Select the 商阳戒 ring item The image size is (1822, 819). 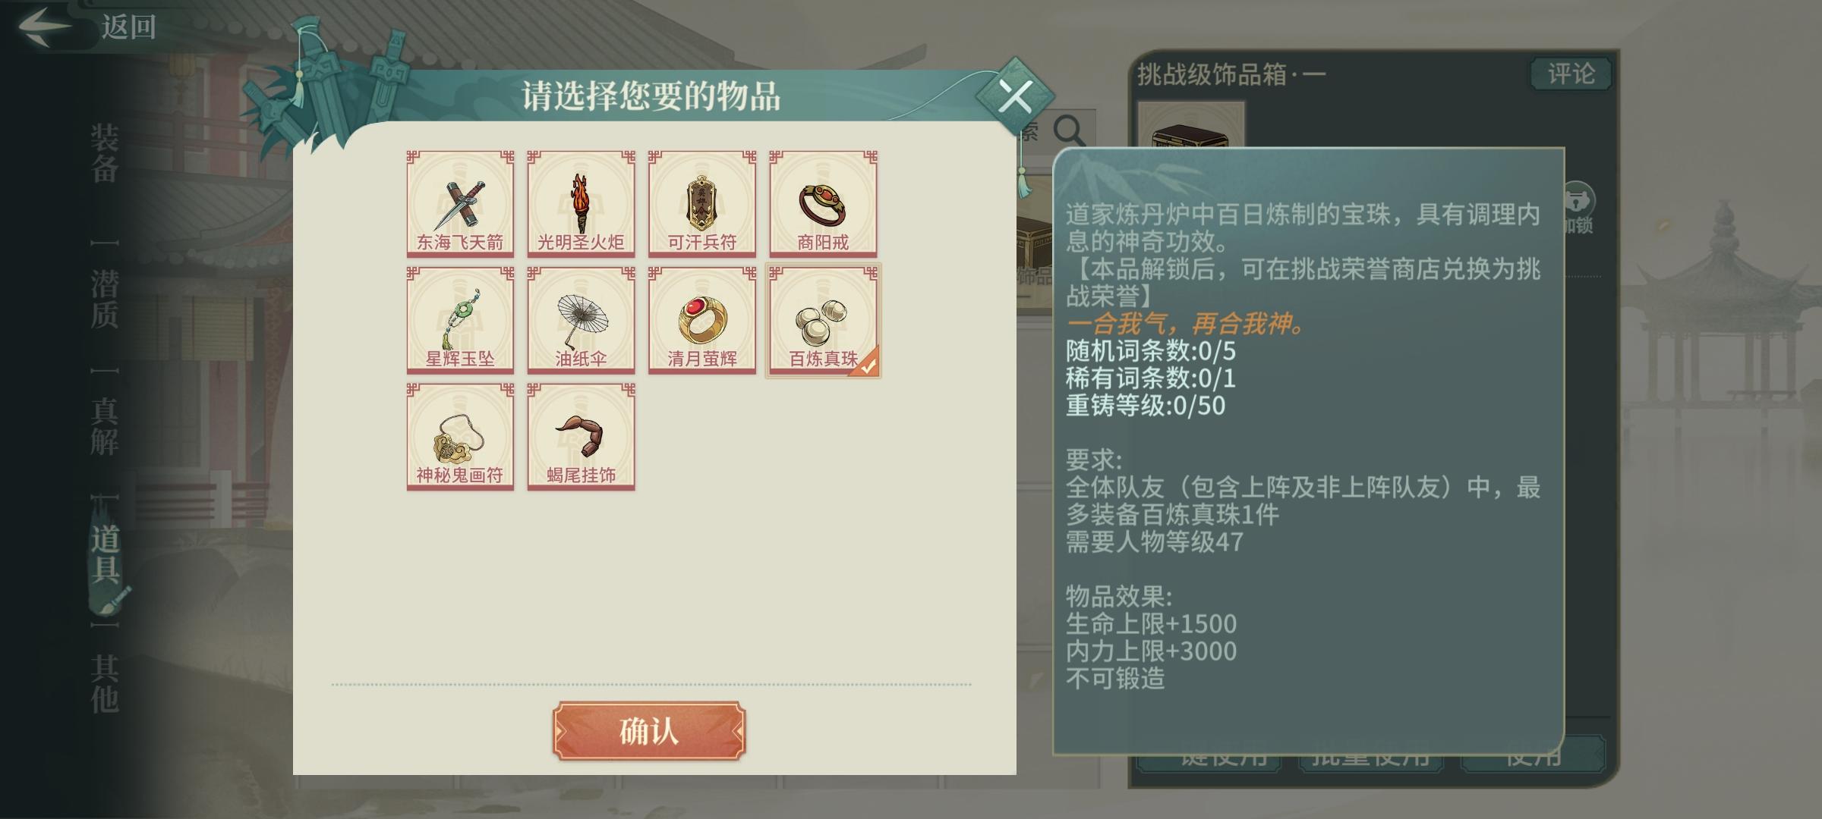(x=824, y=203)
